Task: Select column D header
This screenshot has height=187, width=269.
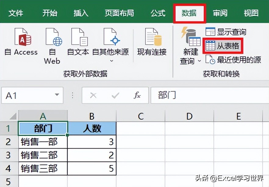Action: 189,116
